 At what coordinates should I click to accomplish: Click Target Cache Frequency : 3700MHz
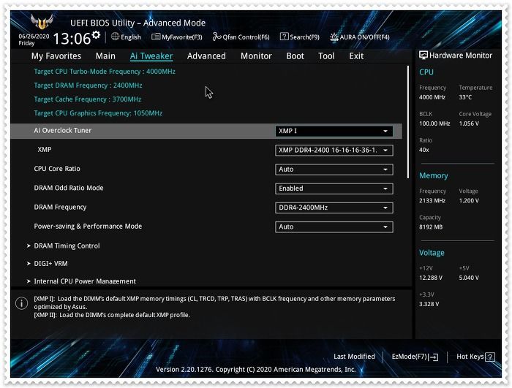88,99
